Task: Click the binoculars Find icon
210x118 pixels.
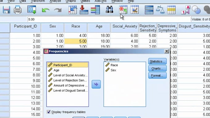Action: click(109, 9)
